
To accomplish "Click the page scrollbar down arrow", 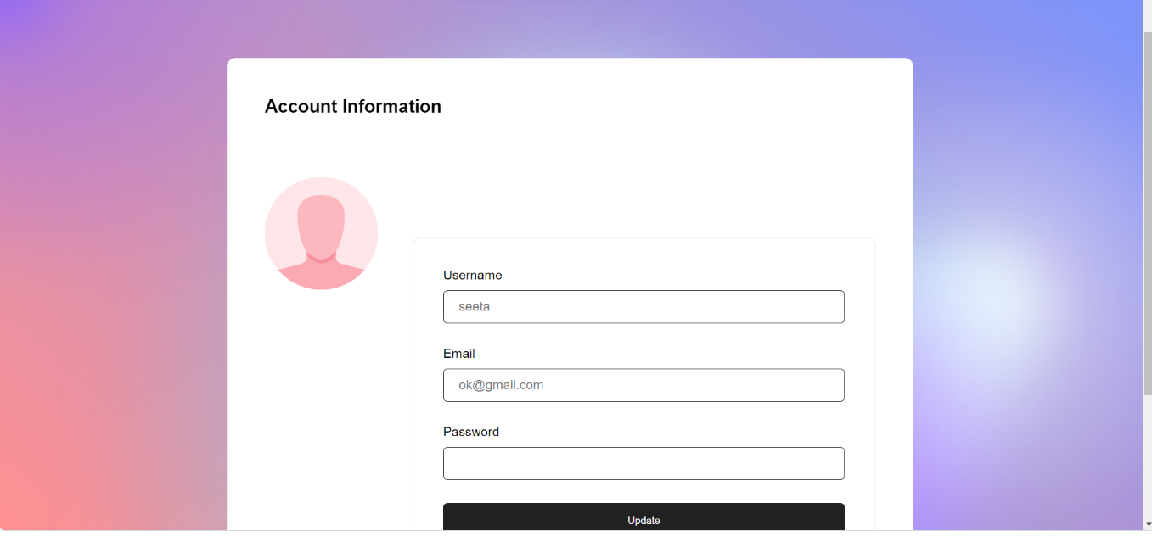I will (1147, 523).
